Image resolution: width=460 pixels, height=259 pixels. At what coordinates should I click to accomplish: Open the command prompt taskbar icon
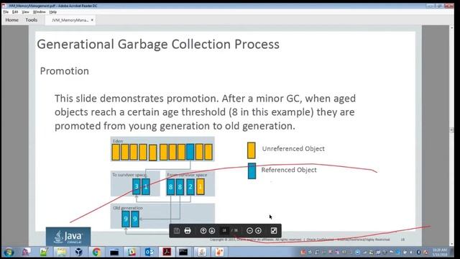[x=183, y=252]
